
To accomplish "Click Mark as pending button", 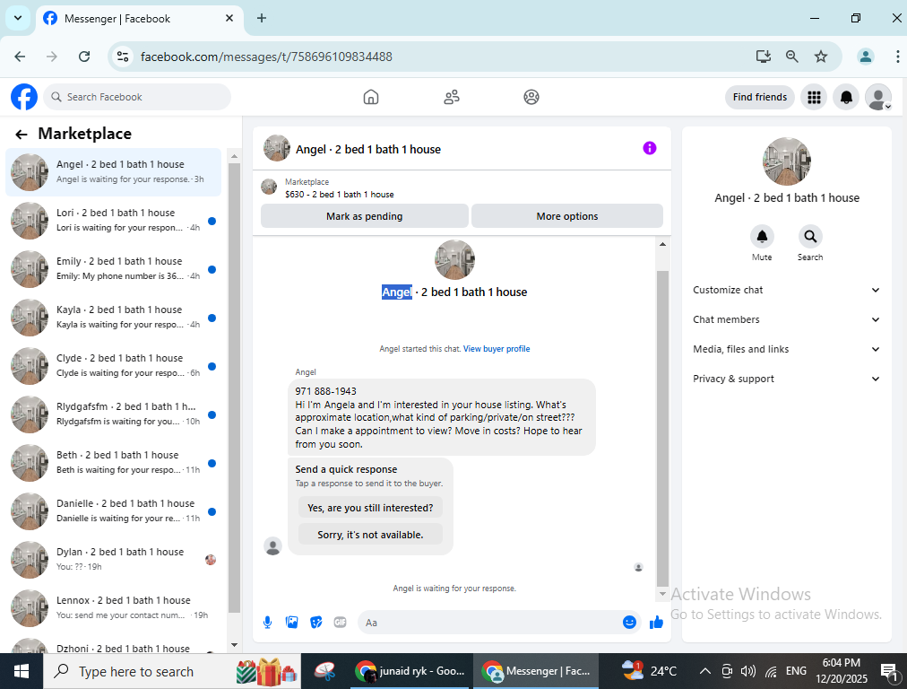I will [365, 216].
